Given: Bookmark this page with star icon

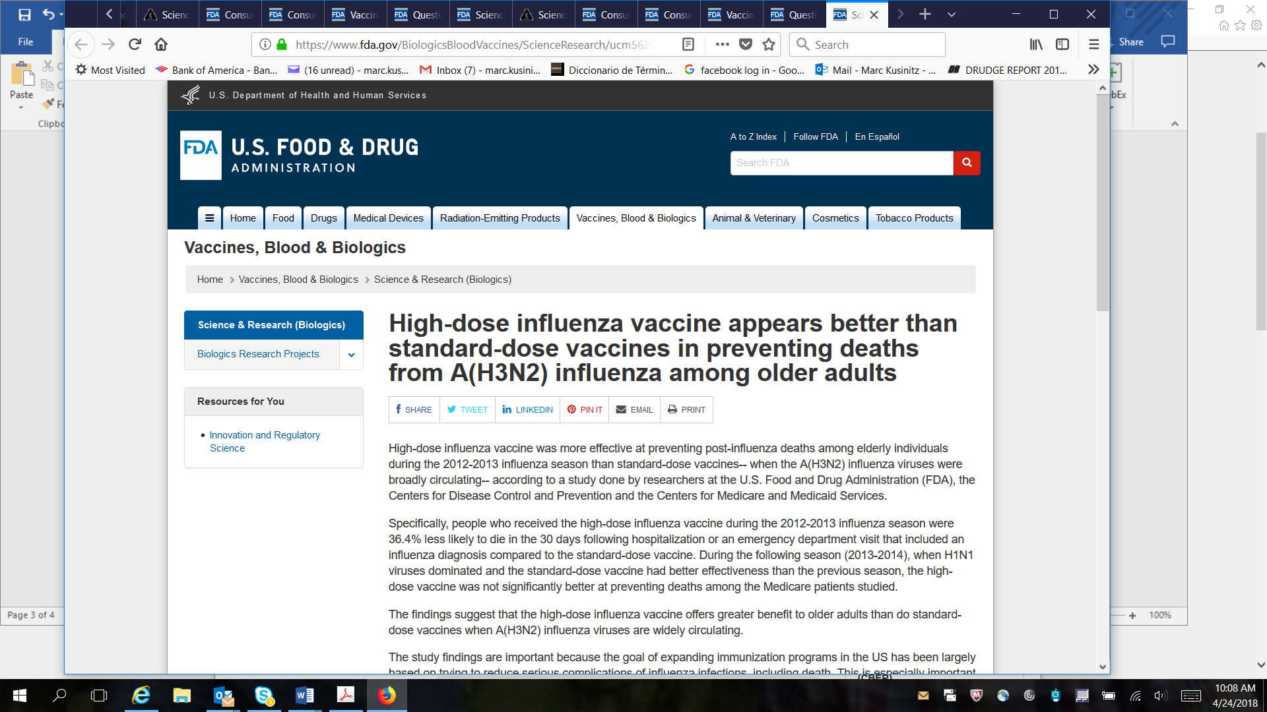Looking at the screenshot, I should 769,44.
